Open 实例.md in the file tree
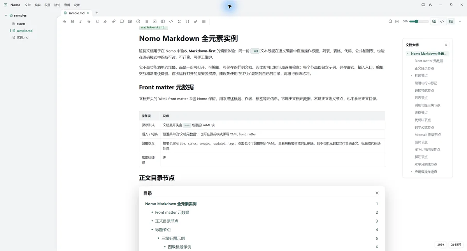 point(20,37)
